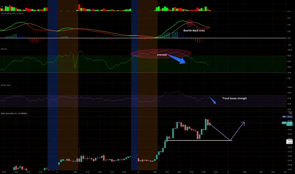Click the High 152.32 price label

[x=287, y=117]
